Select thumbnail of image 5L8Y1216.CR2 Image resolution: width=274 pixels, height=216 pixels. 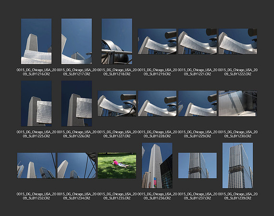[37, 41]
